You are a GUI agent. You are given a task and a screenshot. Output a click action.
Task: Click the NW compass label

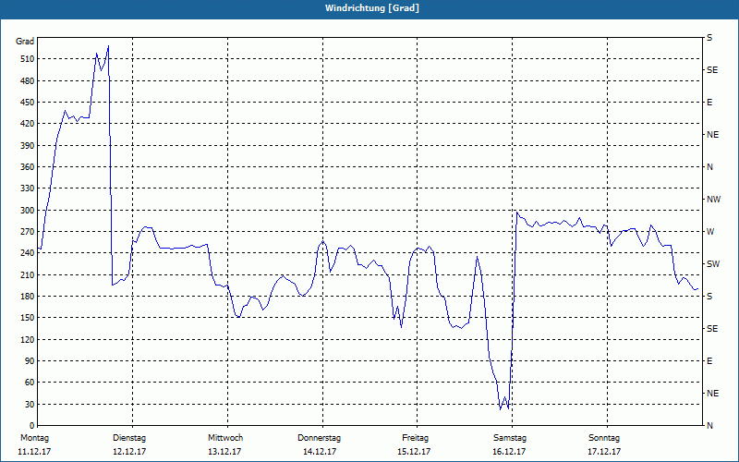pos(713,200)
